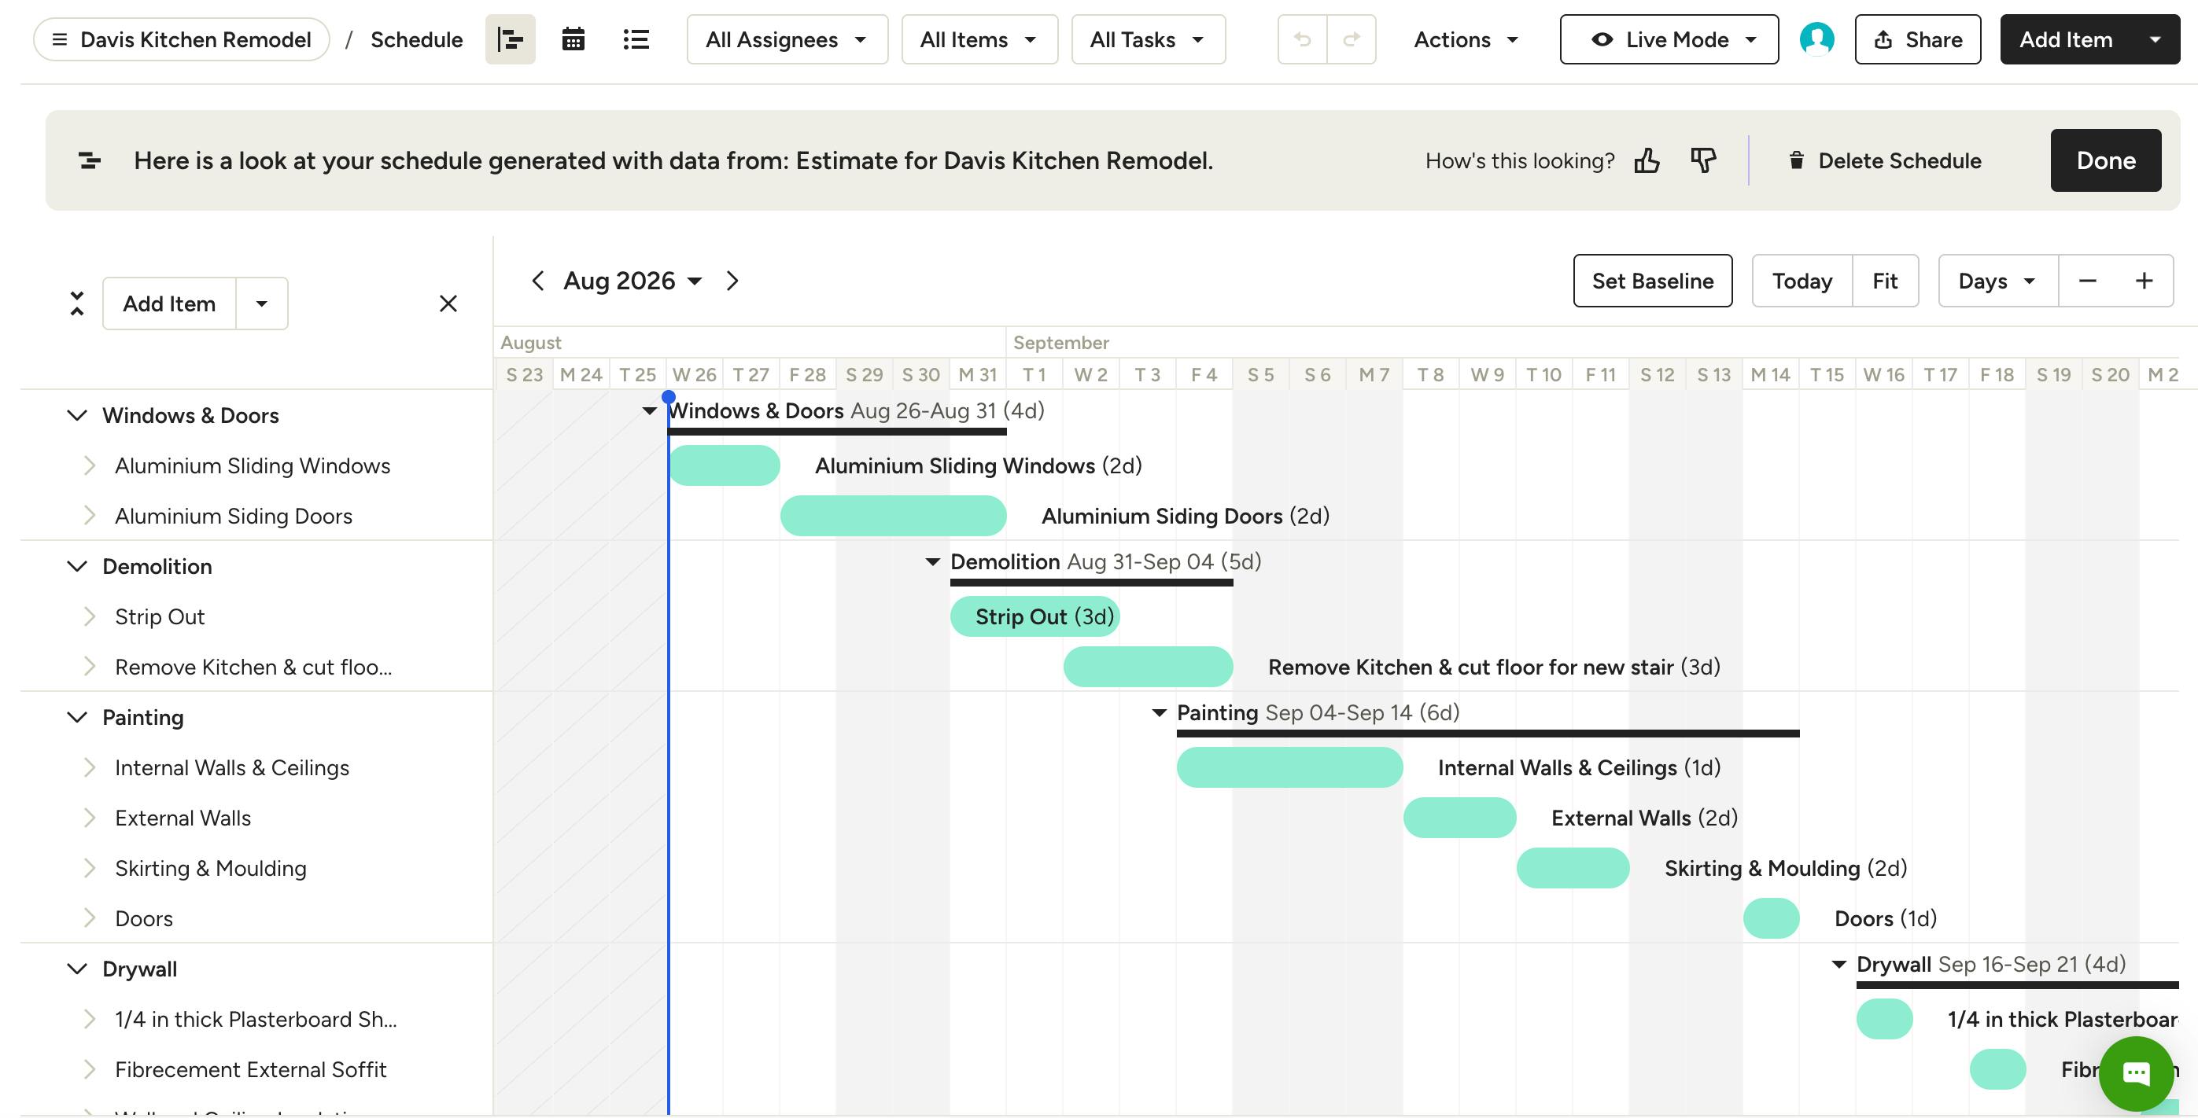Expand the Strip Out row
This screenshot has height=1118, width=2198.
(89, 616)
